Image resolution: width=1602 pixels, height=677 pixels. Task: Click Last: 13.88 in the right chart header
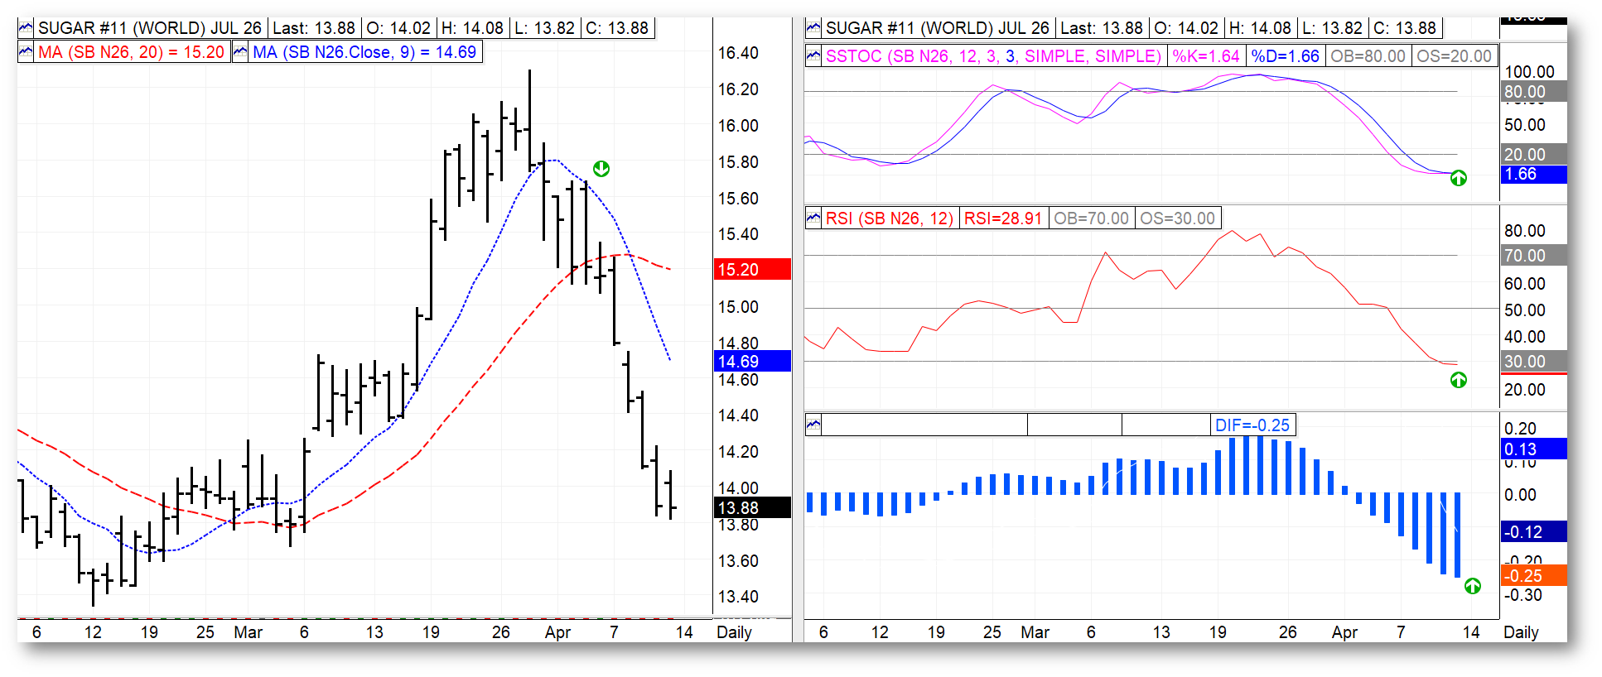click(1102, 28)
